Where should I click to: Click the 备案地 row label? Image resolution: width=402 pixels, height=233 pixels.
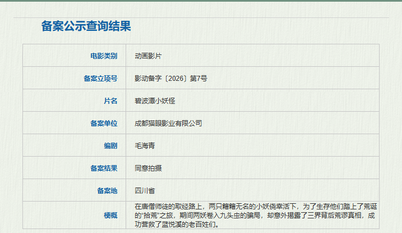107,190
